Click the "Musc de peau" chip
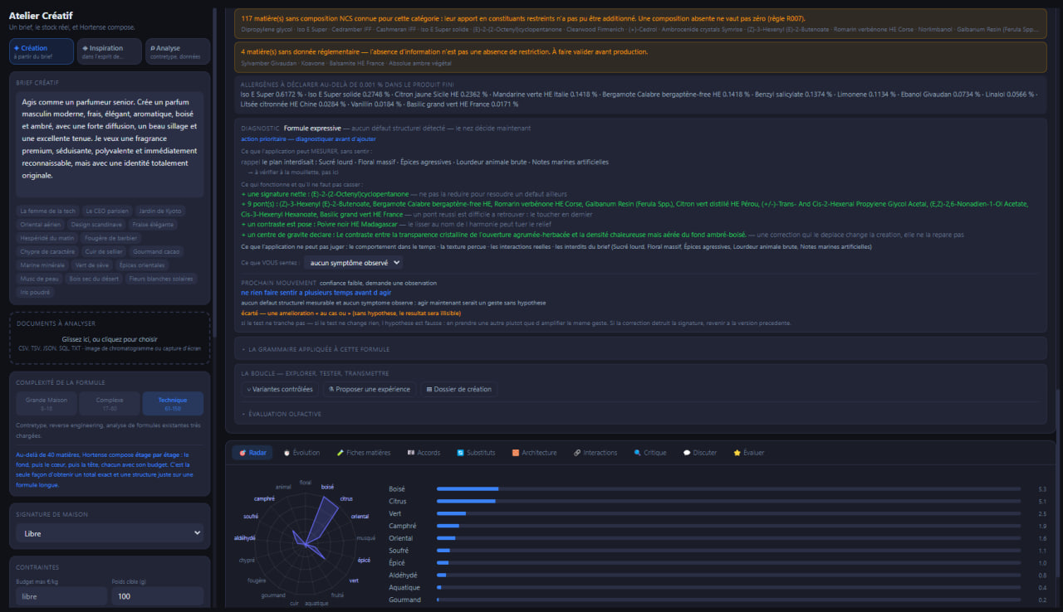 38,279
